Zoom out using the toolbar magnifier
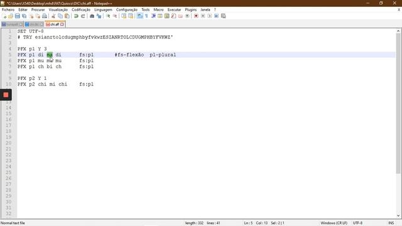402x226 pixels. [x=115, y=16]
